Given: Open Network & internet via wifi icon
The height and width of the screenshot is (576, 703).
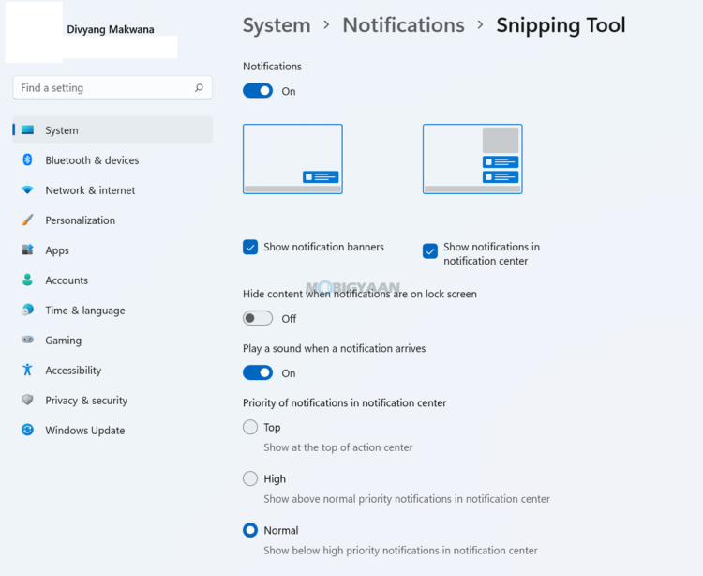Looking at the screenshot, I should [27, 189].
